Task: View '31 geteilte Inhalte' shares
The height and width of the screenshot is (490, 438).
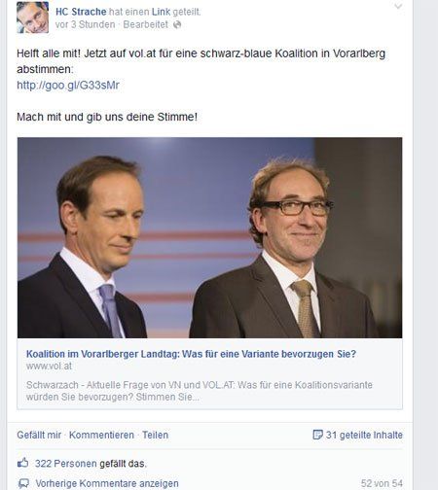Action: 364,435
